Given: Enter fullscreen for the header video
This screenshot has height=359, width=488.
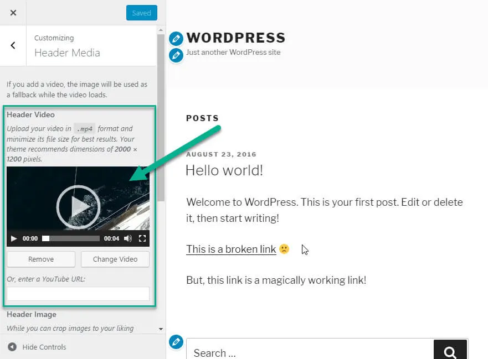Looking at the screenshot, I should tap(142, 238).
